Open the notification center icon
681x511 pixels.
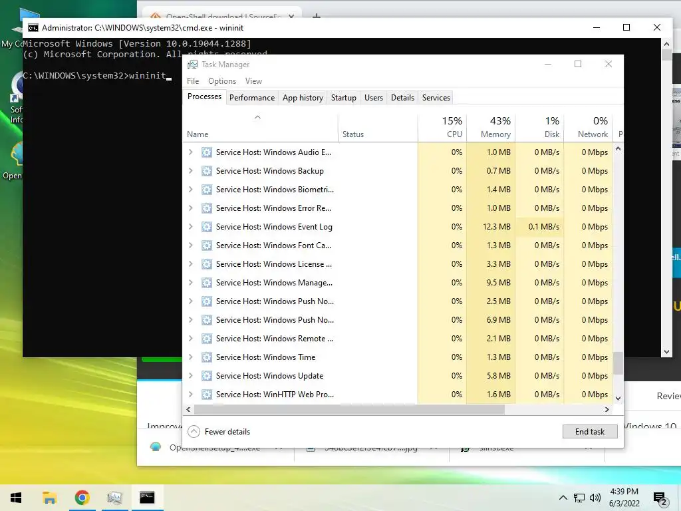pos(660,498)
